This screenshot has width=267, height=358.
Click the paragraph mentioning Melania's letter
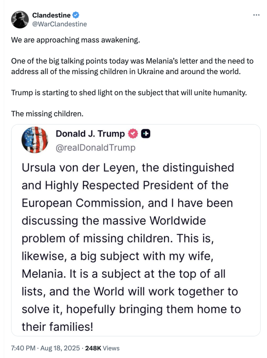(132, 66)
